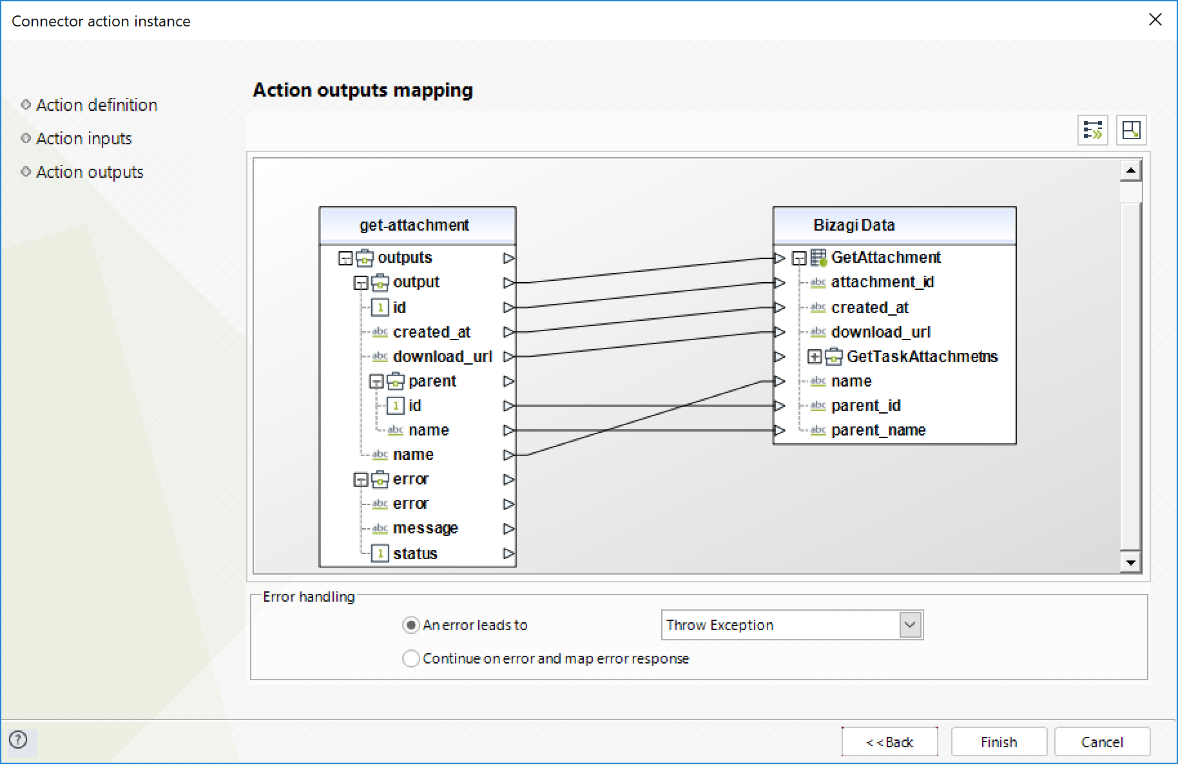Select the parent_id target field
Viewport: 1178px width, 764px height.
pos(865,406)
